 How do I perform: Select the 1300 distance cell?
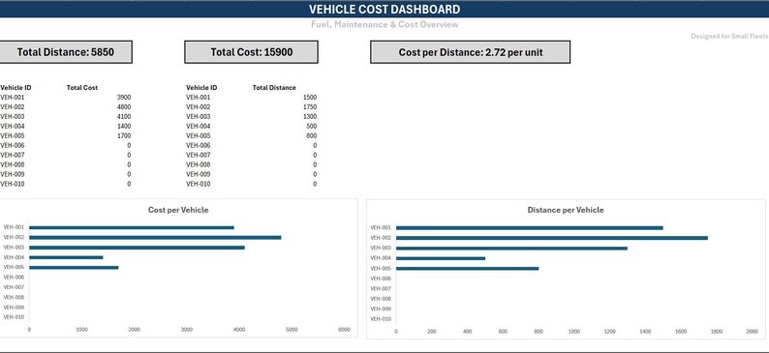[310, 116]
